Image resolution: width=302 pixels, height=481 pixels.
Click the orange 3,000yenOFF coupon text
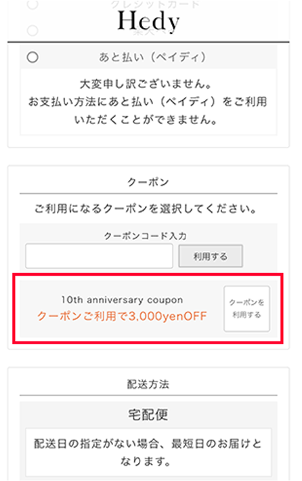pos(122,316)
